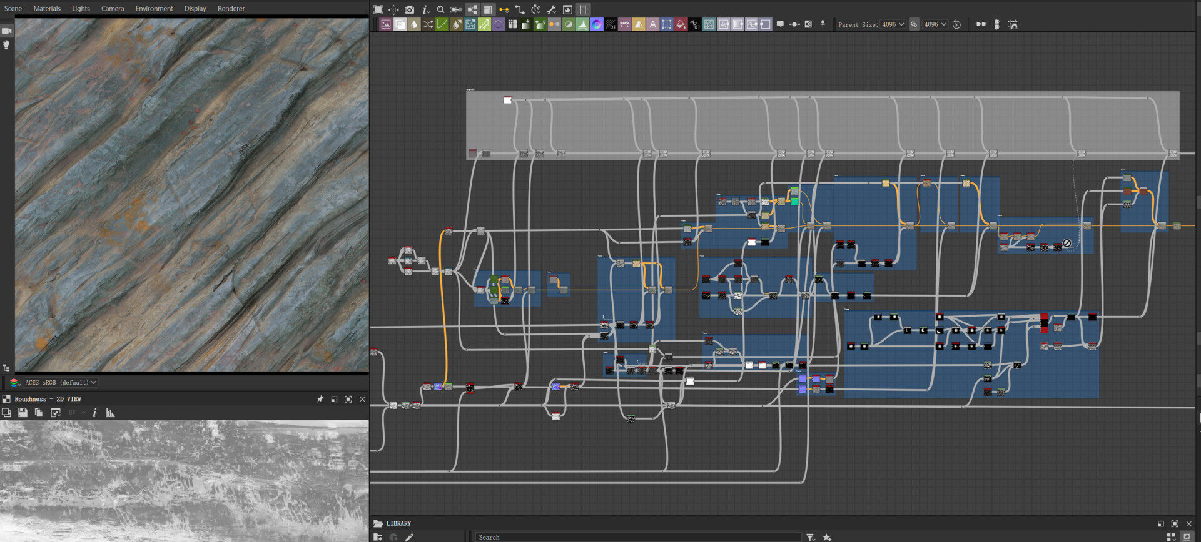1201x542 pixels.
Task: Open the Materials menu
Action: 47,8
